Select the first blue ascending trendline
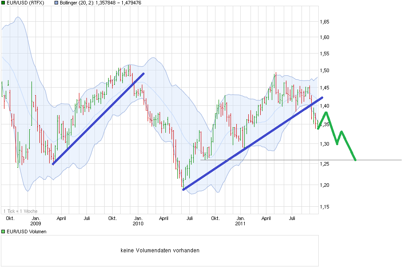 coord(98,119)
